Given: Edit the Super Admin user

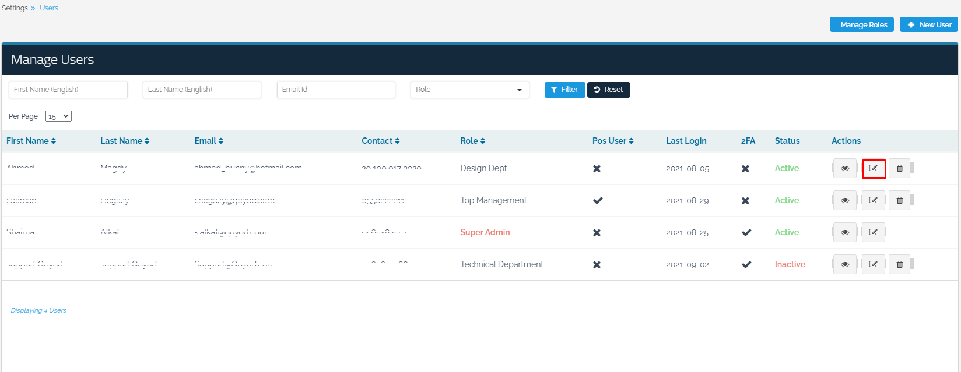Looking at the screenshot, I should [873, 232].
